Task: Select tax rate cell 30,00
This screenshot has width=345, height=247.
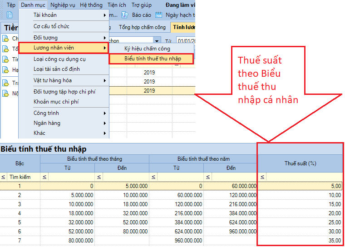Action: coord(301,232)
